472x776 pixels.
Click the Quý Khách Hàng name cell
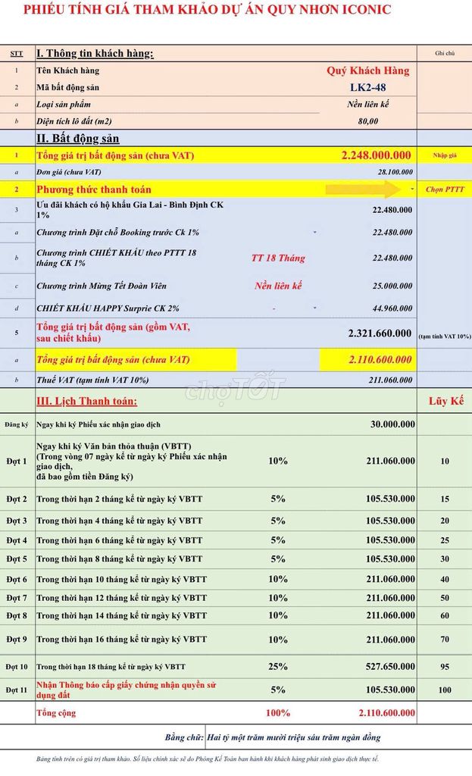coord(367,70)
